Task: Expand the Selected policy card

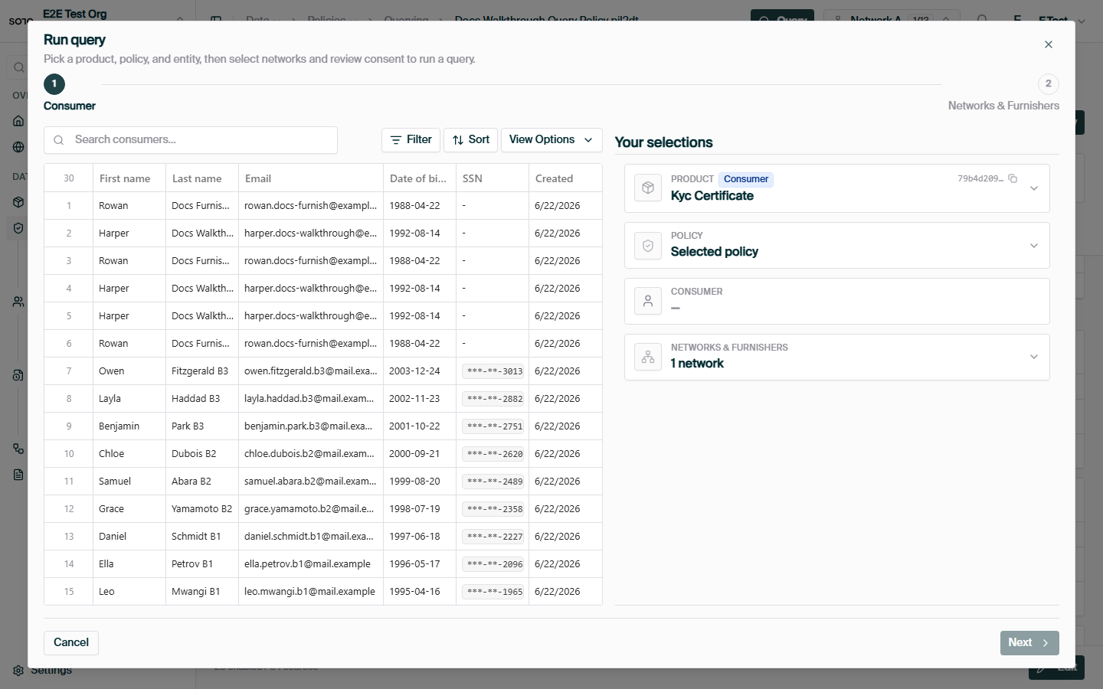Action: pos(1034,246)
